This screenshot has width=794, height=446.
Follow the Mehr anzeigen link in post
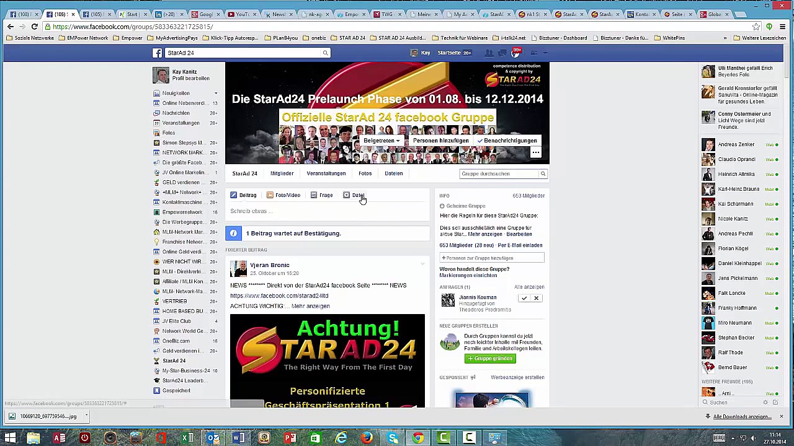click(x=310, y=306)
